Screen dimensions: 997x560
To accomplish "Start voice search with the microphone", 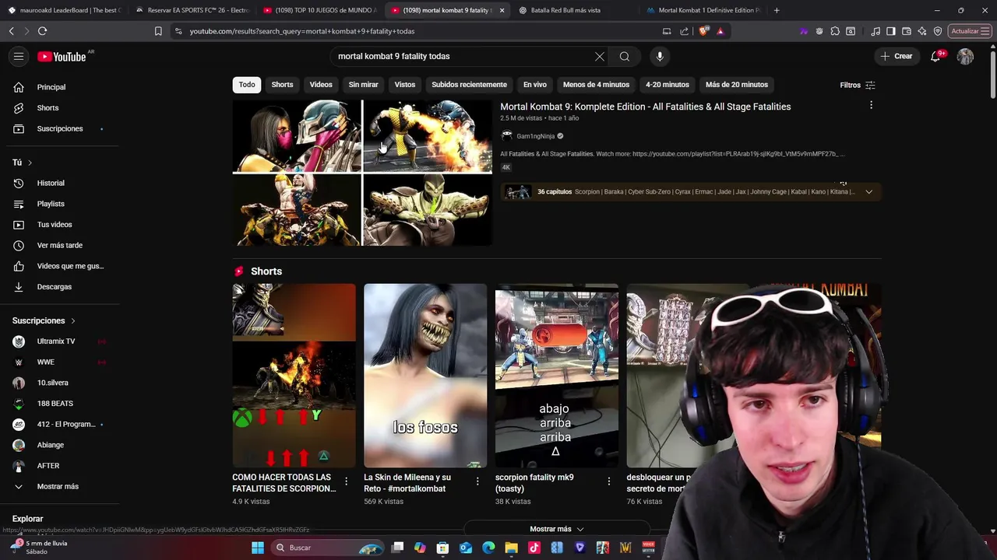I will click(x=660, y=56).
